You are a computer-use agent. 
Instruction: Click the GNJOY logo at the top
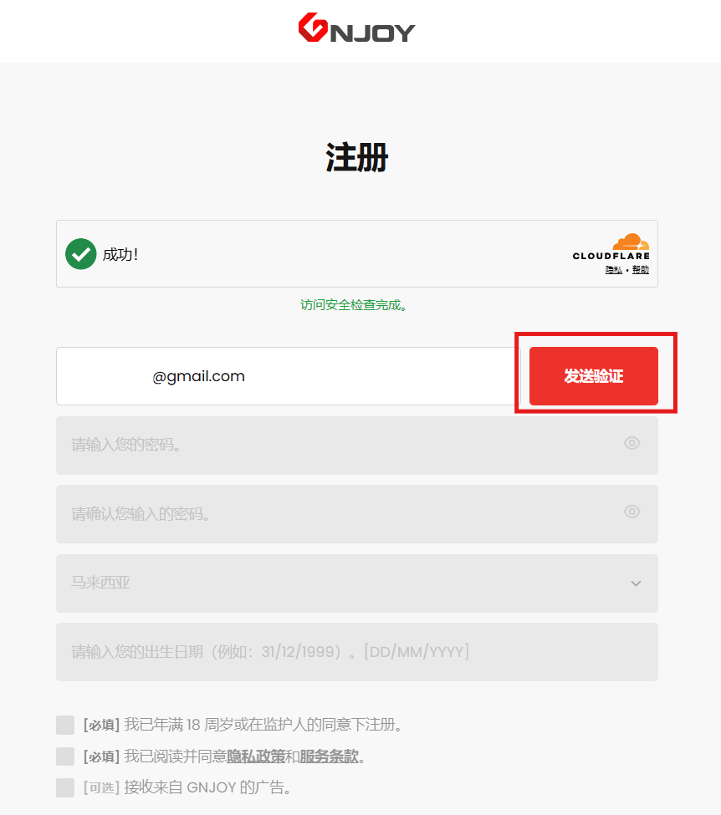coord(356,28)
